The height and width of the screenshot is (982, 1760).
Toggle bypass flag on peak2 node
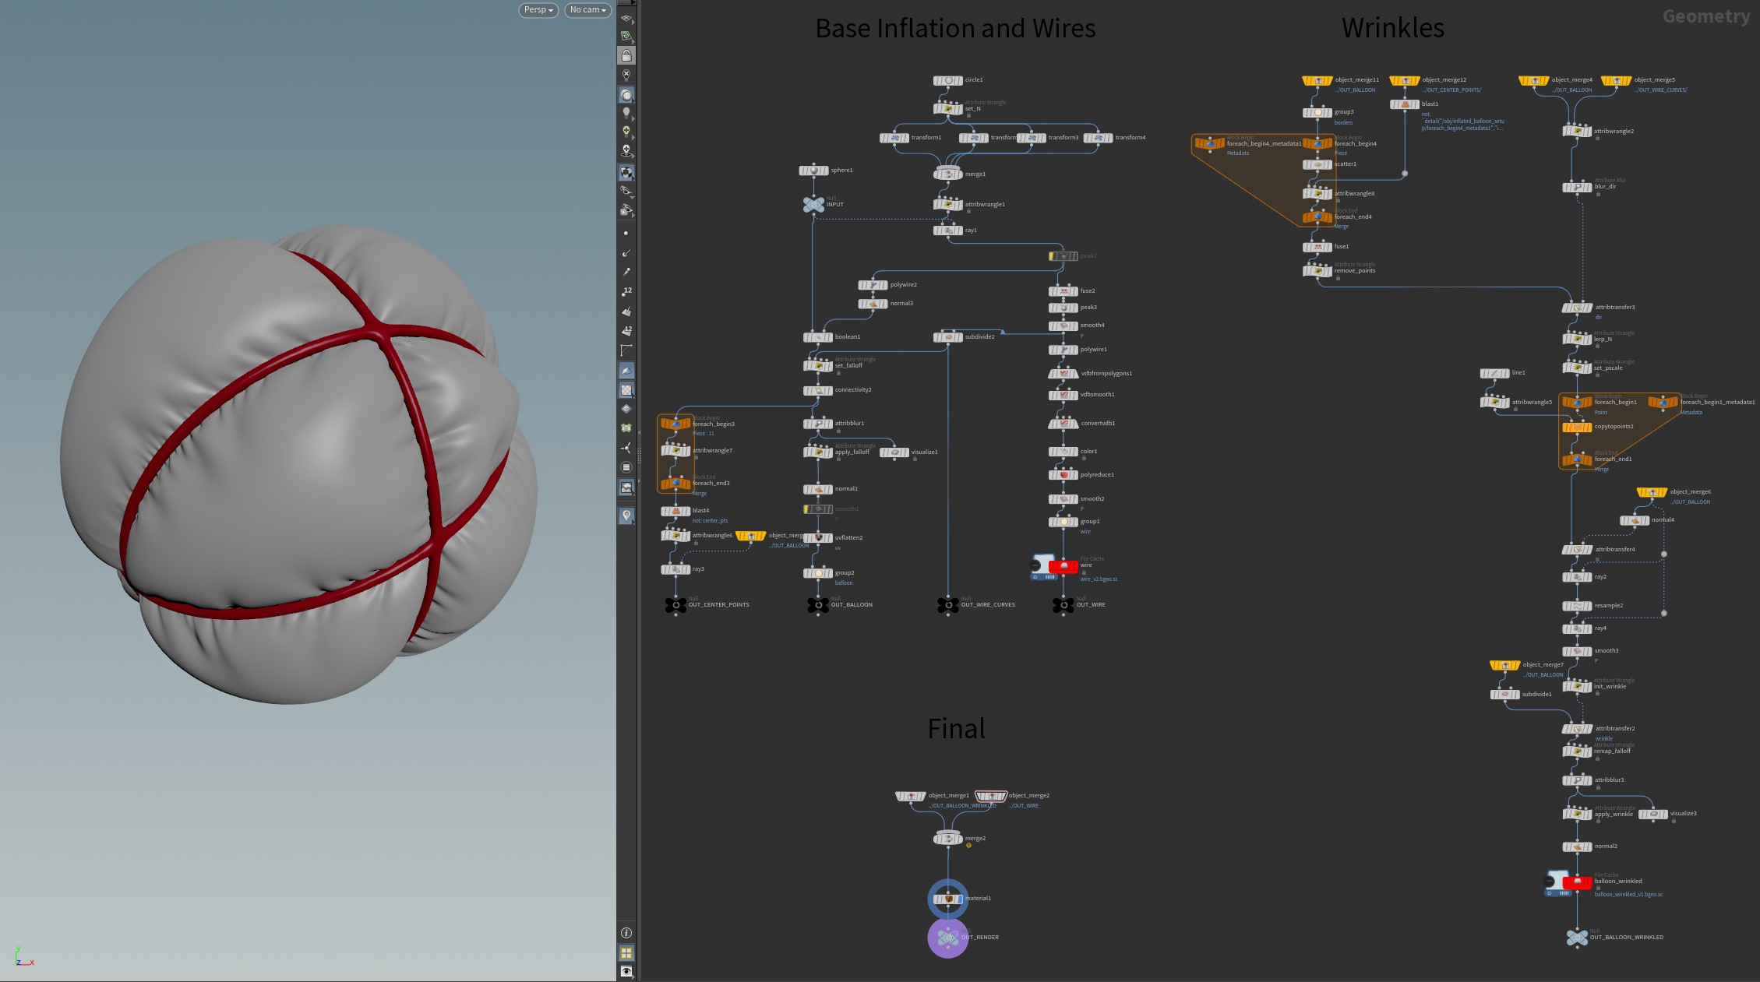pos(1052,256)
